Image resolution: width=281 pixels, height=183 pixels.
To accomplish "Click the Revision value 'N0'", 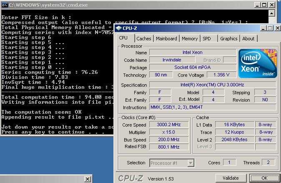I will pos(265,100).
